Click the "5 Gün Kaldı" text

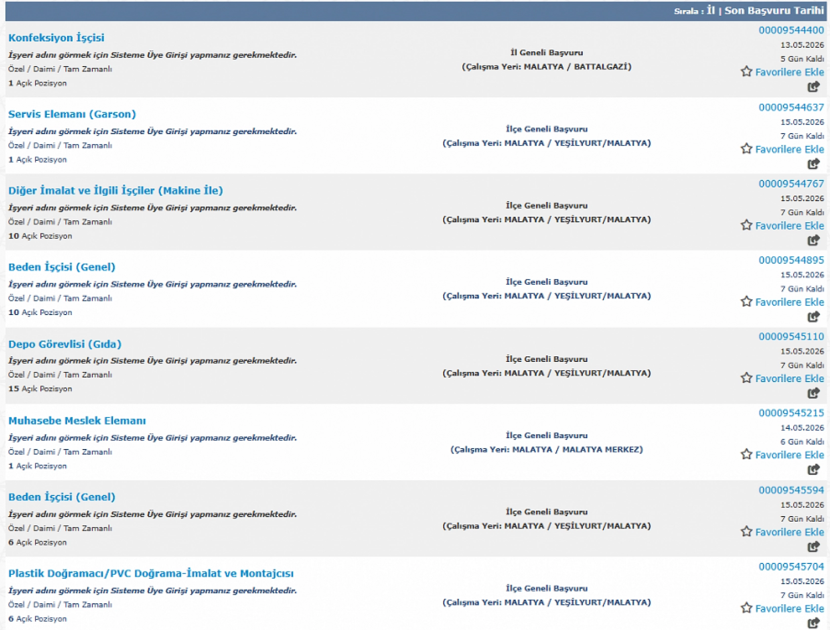click(802, 59)
